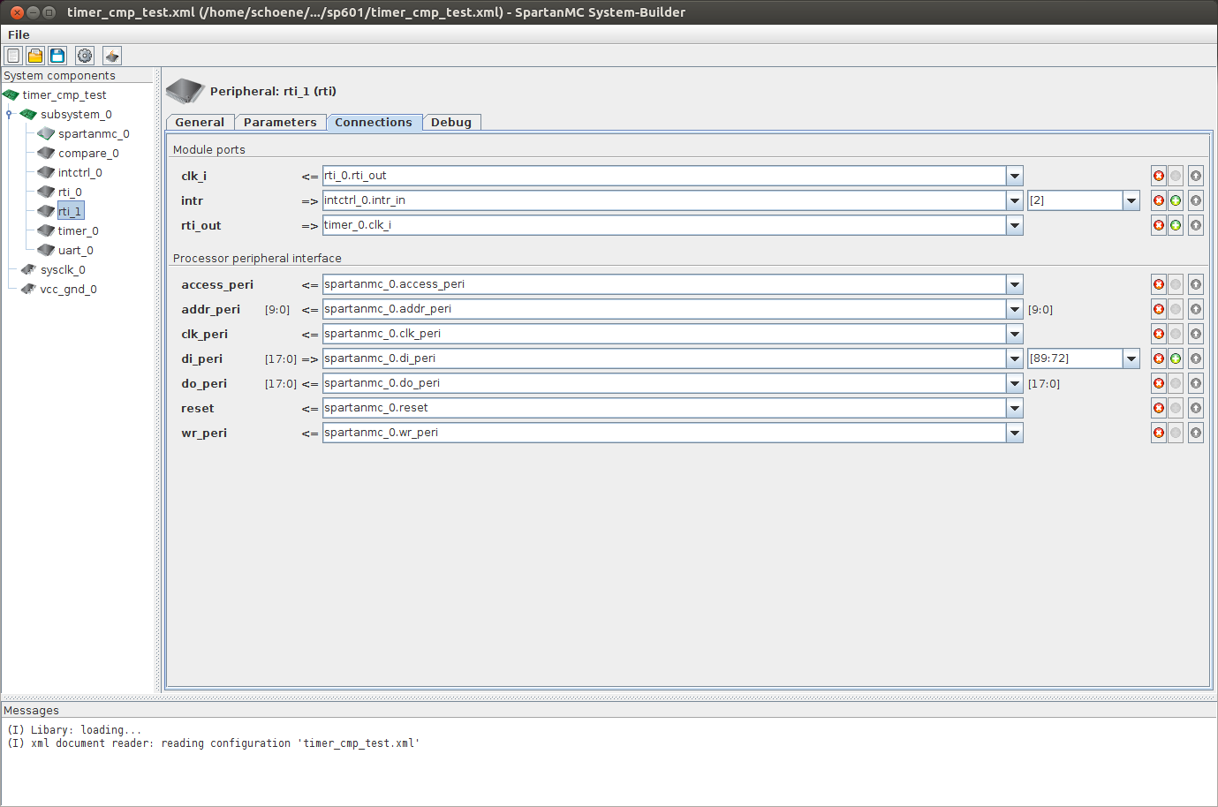Click the chip generate toolbar icon
The image size is (1218, 807).
point(112,56)
